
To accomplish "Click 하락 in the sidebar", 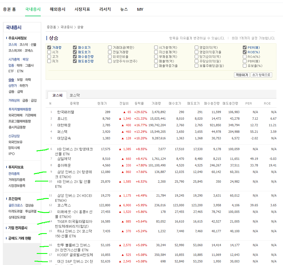I will pos(28,80).
